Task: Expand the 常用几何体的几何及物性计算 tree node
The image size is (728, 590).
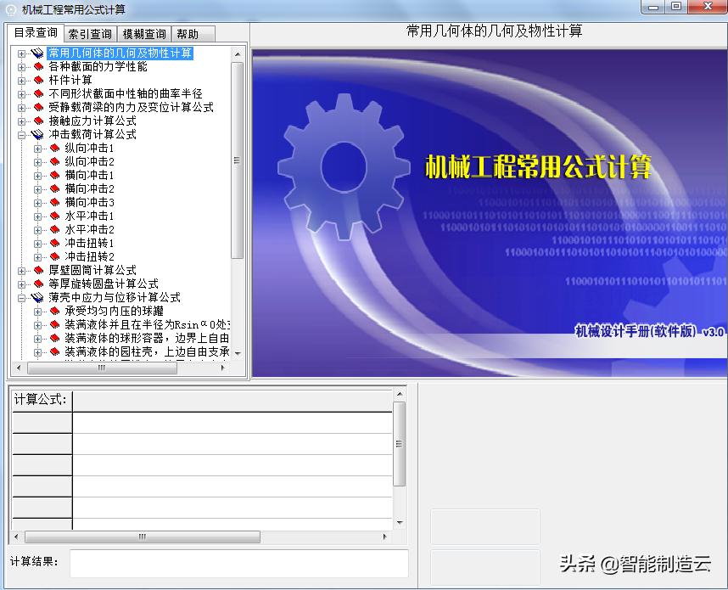Action: [x=22, y=53]
